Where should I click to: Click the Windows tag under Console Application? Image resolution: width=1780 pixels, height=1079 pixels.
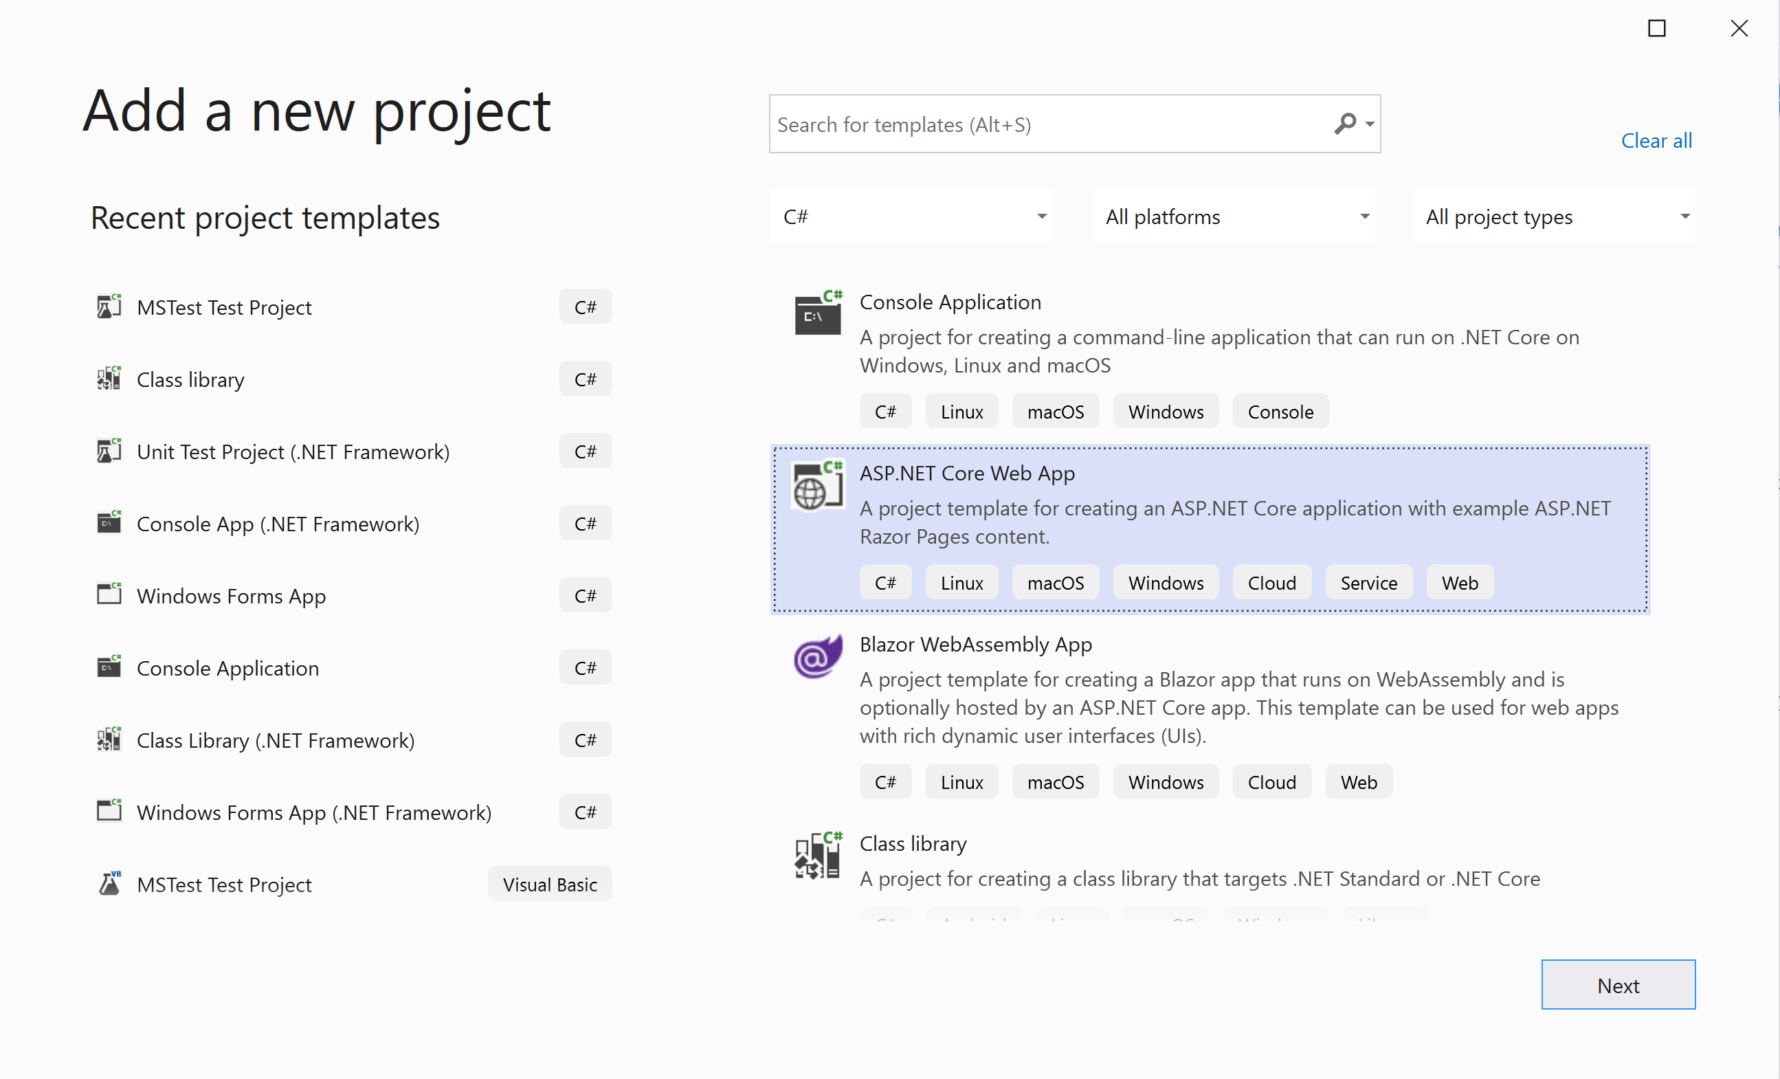coord(1166,412)
